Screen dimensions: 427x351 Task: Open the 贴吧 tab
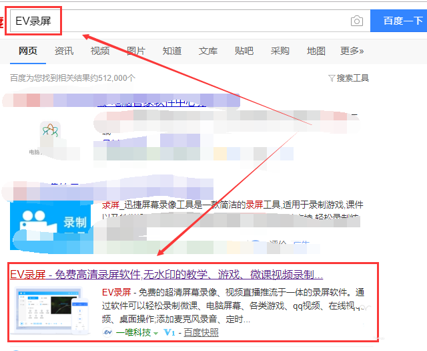(244, 51)
